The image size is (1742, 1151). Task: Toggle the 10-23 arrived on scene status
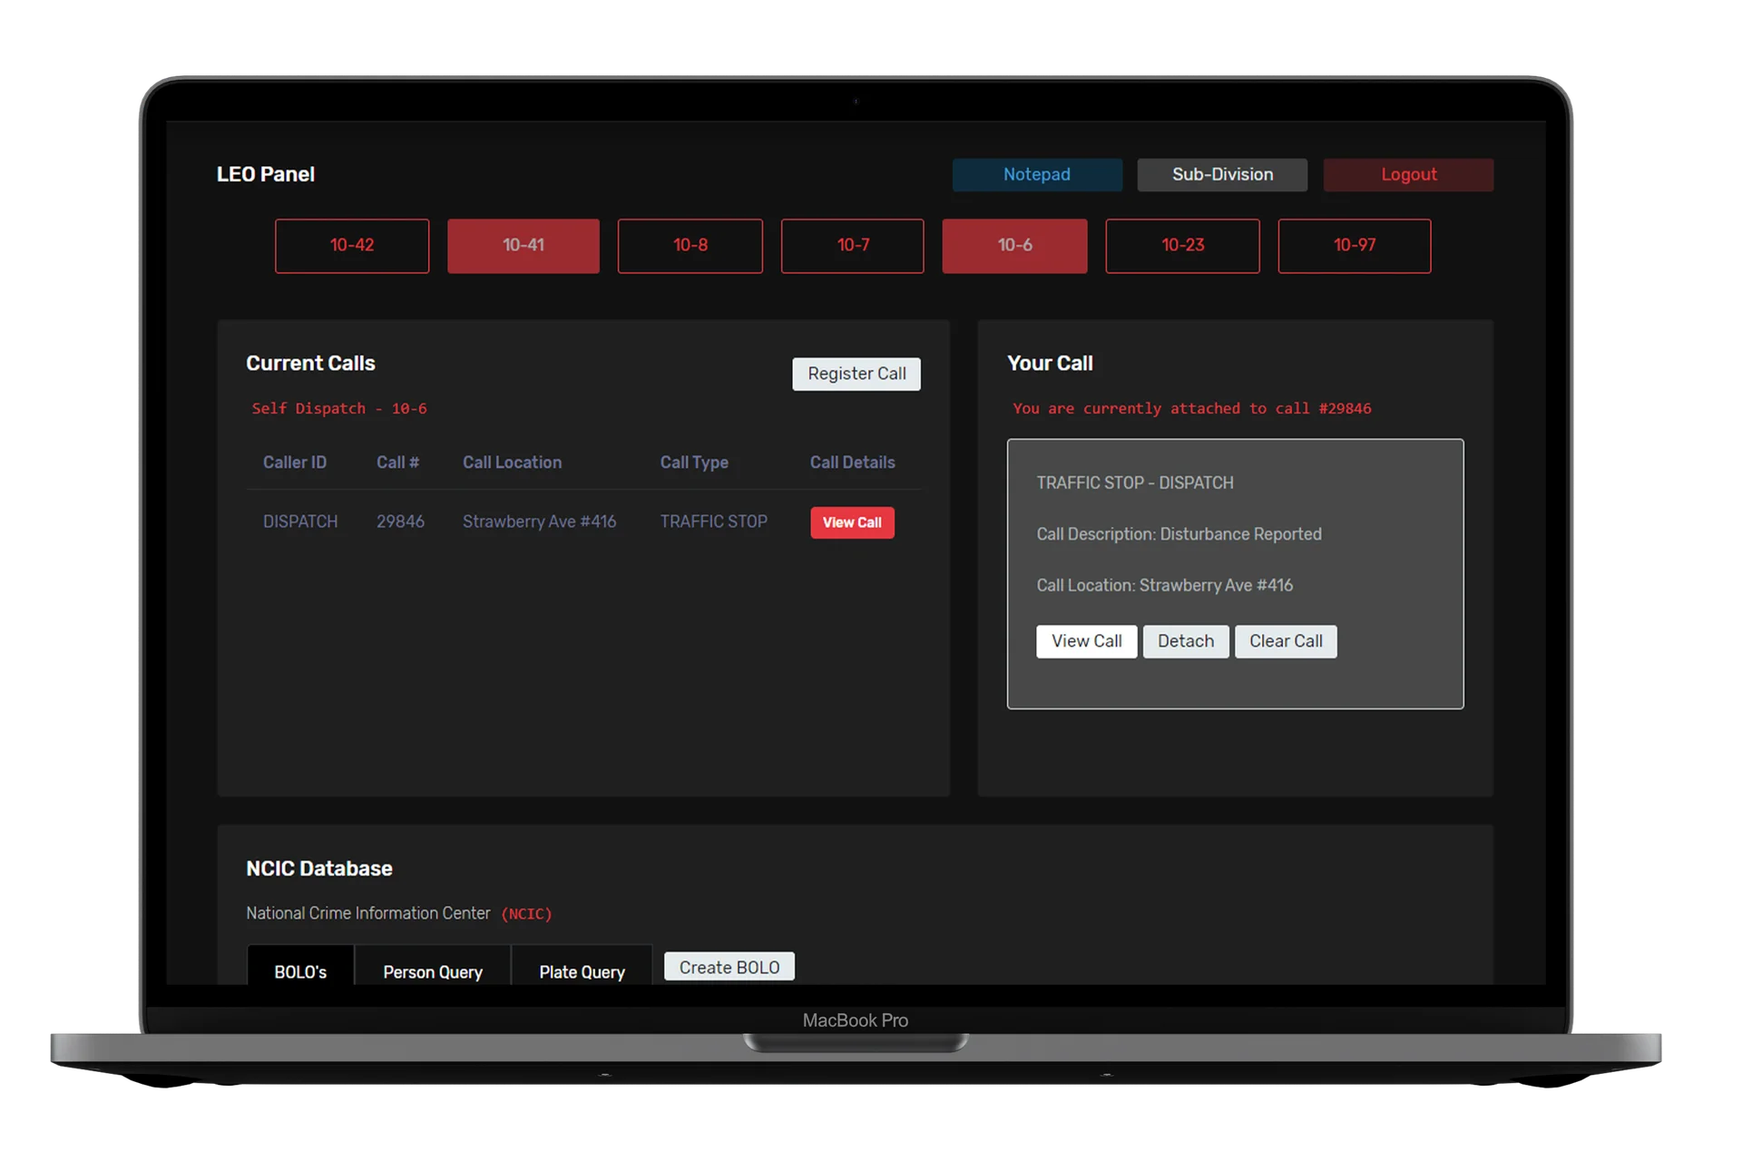coord(1182,246)
